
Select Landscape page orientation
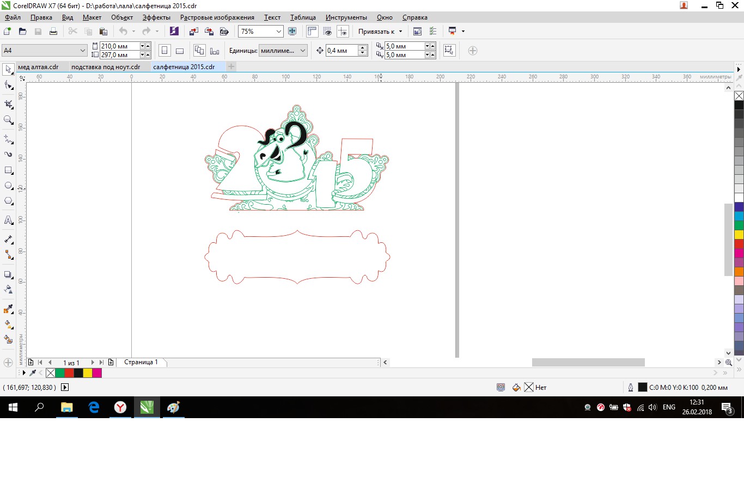pyautogui.click(x=180, y=51)
